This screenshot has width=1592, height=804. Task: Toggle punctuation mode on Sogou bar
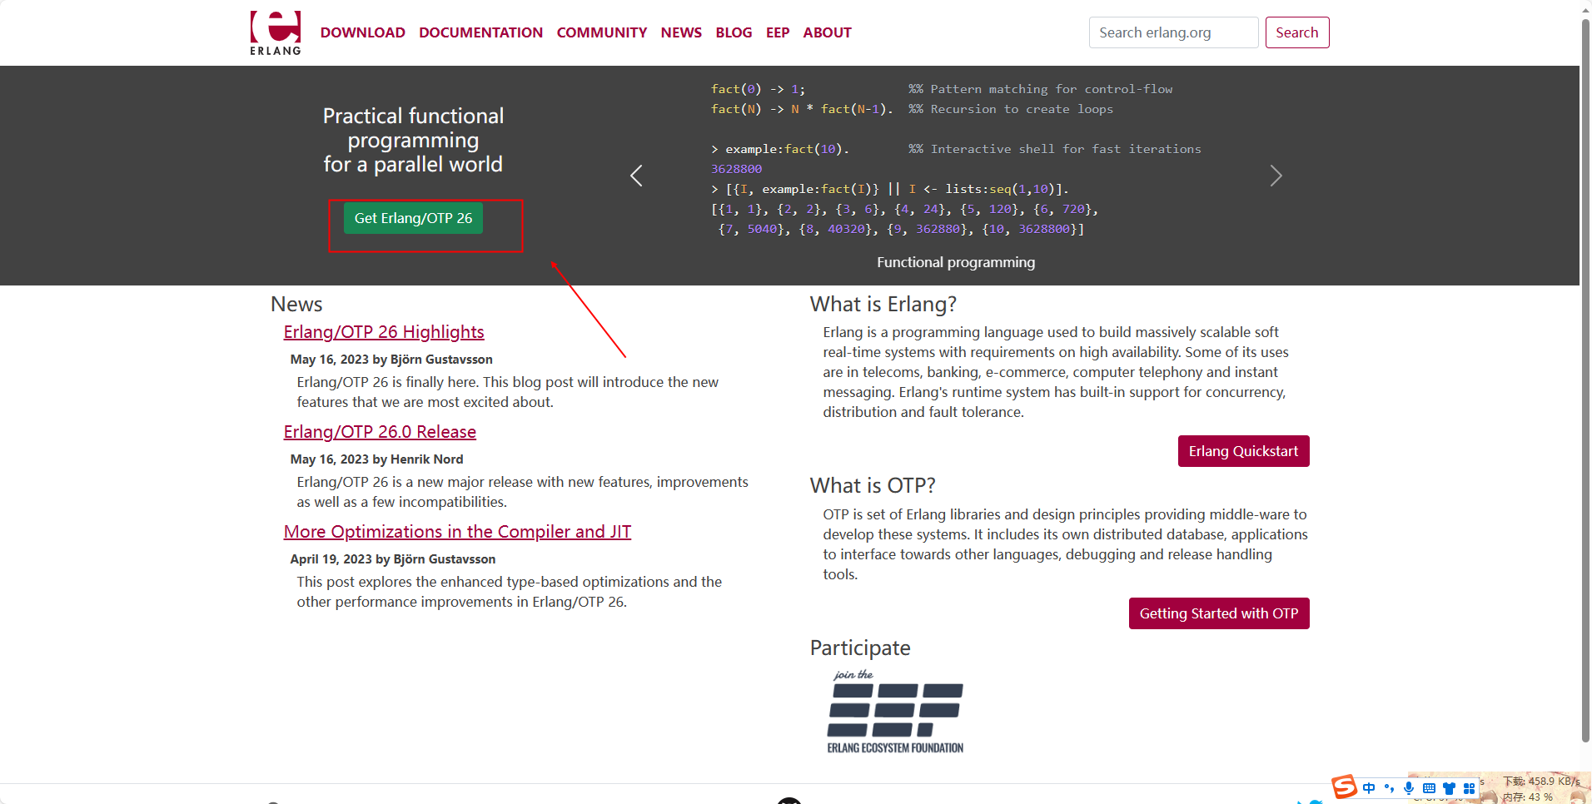[1389, 788]
